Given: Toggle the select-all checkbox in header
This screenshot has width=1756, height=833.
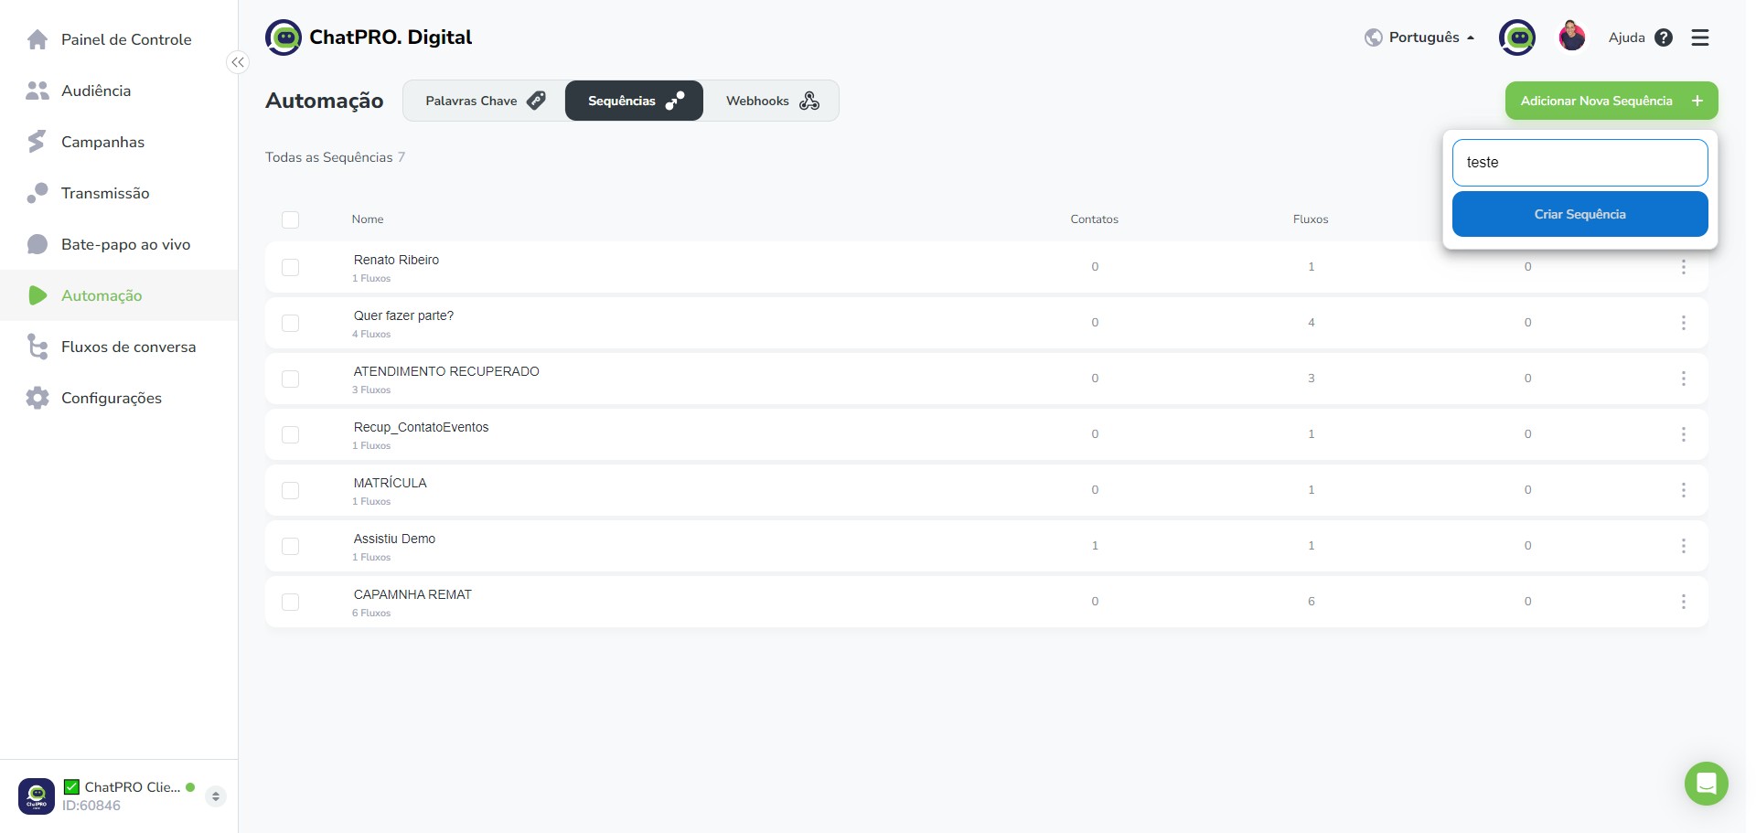Looking at the screenshot, I should tap(291, 219).
